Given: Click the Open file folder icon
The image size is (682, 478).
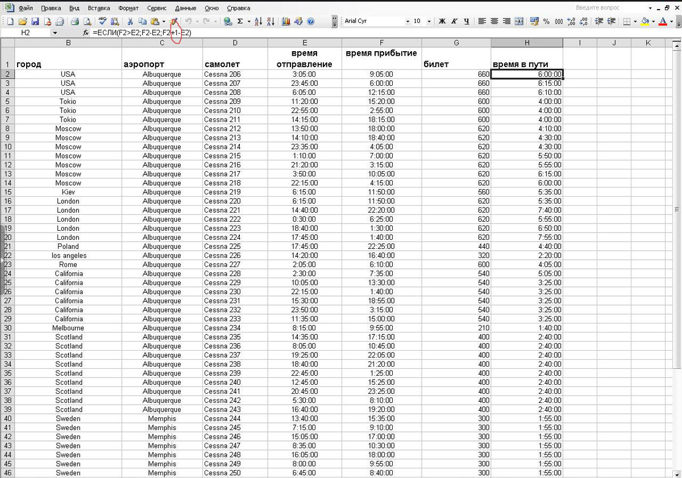Looking at the screenshot, I should coord(23,21).
